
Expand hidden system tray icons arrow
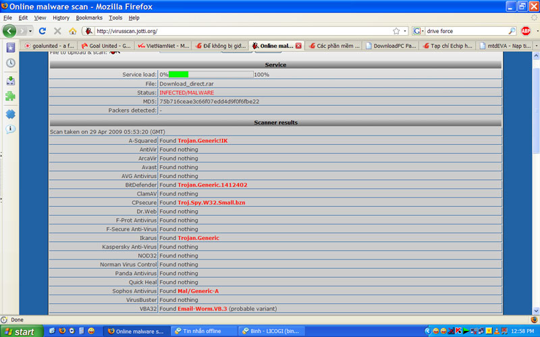point(427,331)
